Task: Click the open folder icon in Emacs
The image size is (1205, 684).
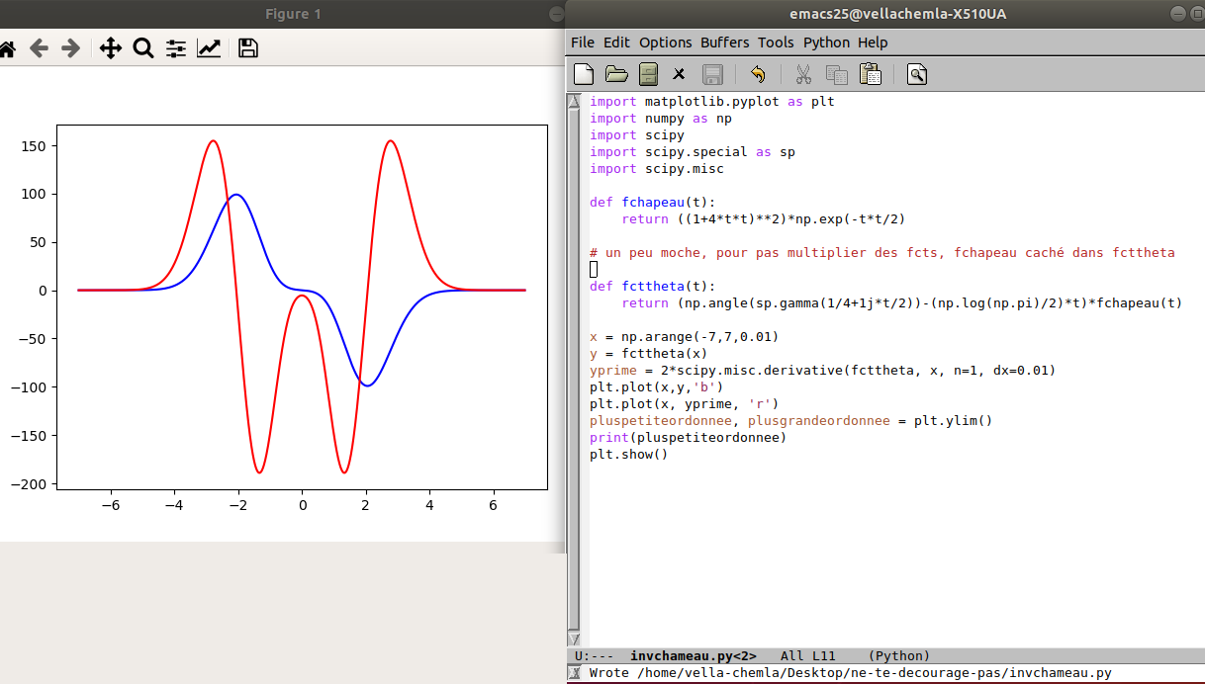Action: coord(616,74)
